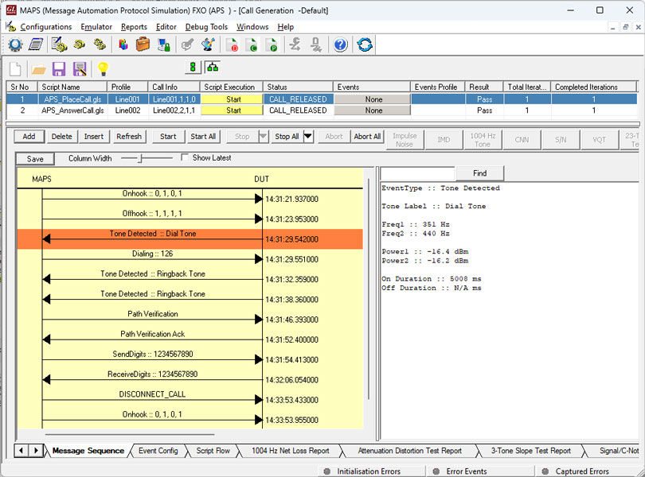
Task: Click the brown briefcase toolbar icon
Action: tap(143, 45)
